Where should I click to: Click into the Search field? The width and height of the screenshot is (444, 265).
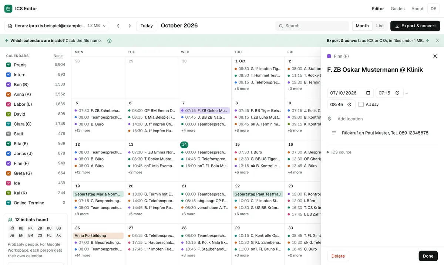pyautogui.click(x=312, y=26)
